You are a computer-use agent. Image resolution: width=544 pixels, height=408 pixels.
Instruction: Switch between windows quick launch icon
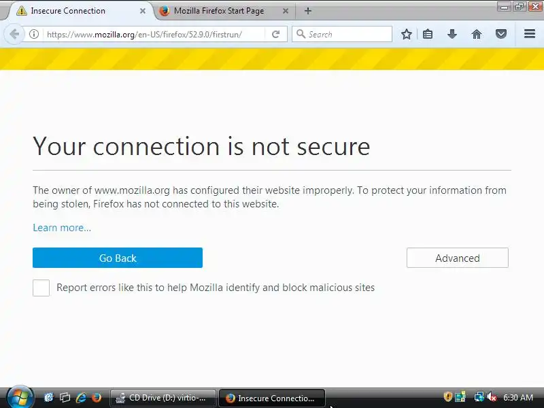click(65, 397)
